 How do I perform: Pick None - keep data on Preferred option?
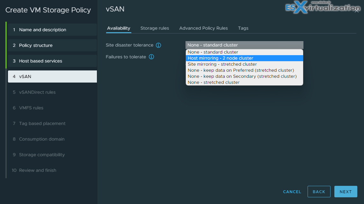click(x=244, y=70)
